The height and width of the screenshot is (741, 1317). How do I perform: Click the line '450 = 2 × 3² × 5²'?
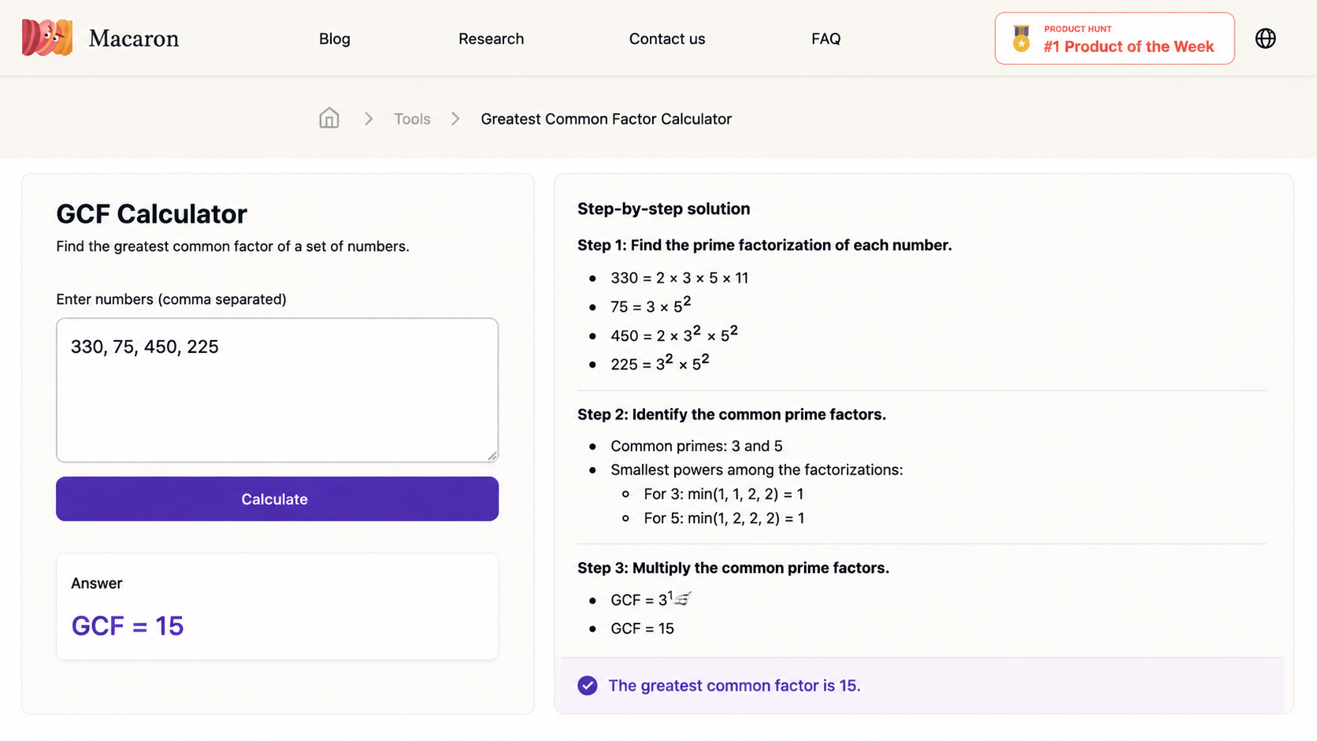coord(674,334)
